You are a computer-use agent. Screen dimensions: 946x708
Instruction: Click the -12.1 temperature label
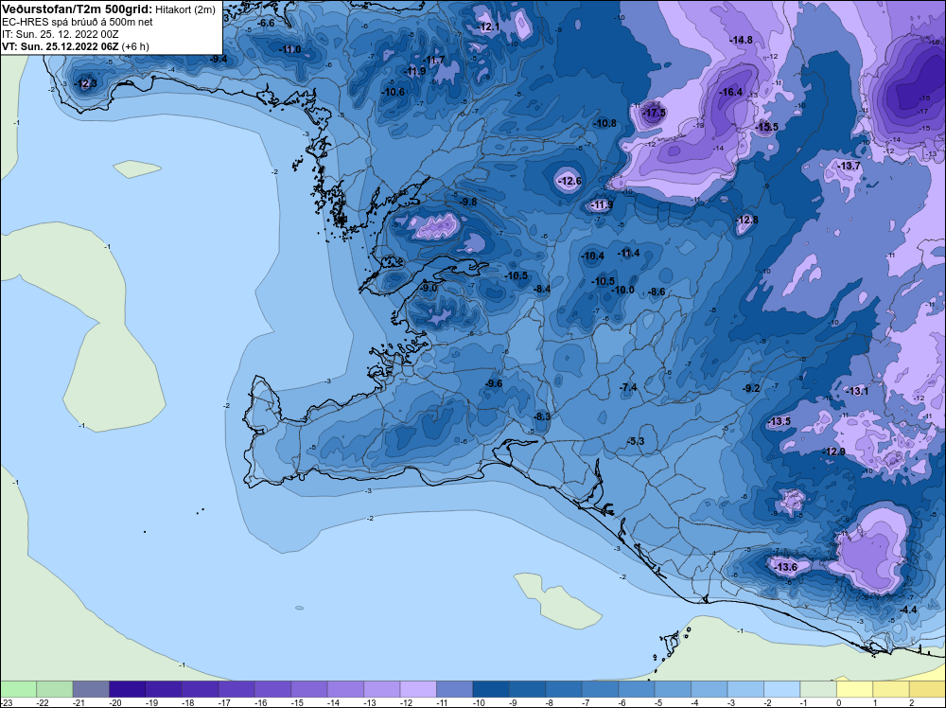pos(488,27)
